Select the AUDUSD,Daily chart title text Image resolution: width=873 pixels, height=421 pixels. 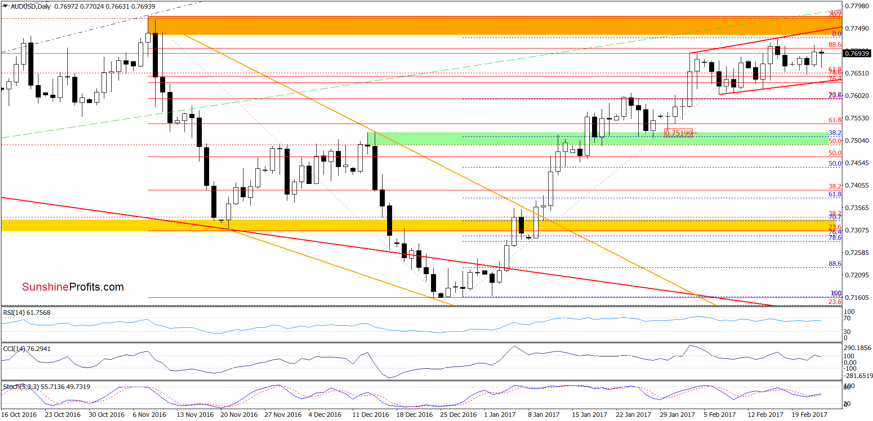[31, 6]
